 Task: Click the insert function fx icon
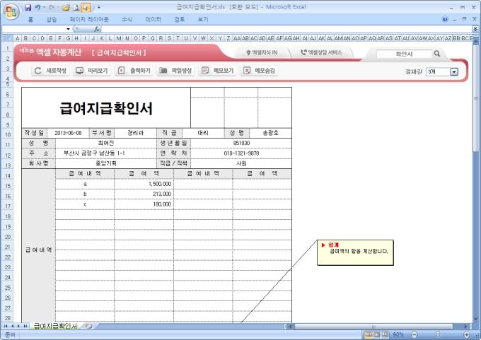[97, 29]
